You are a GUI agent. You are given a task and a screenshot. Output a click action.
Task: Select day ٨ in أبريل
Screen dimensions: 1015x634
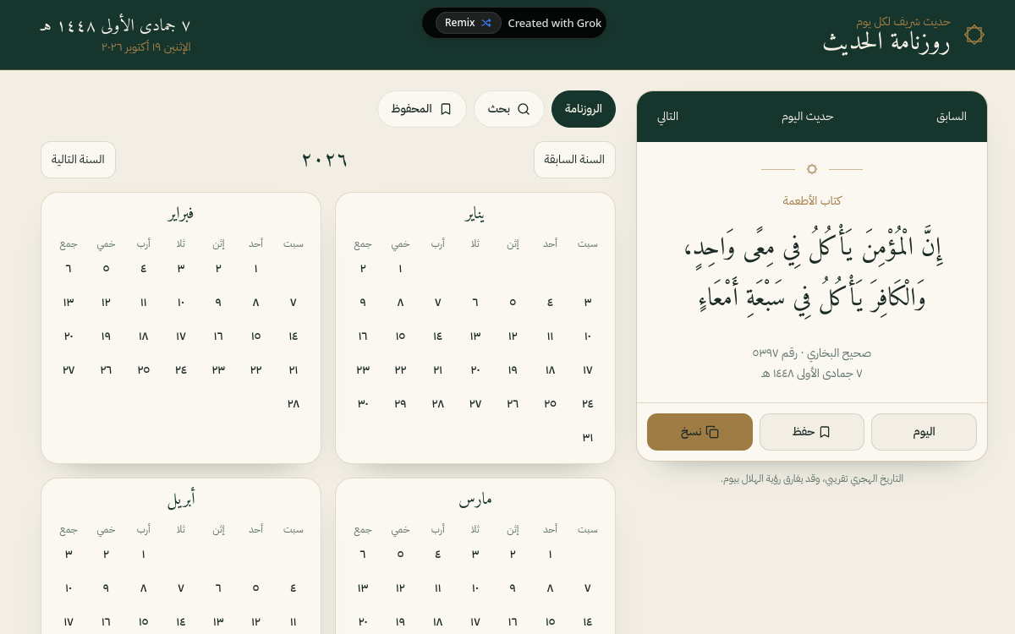click(143, 588)
